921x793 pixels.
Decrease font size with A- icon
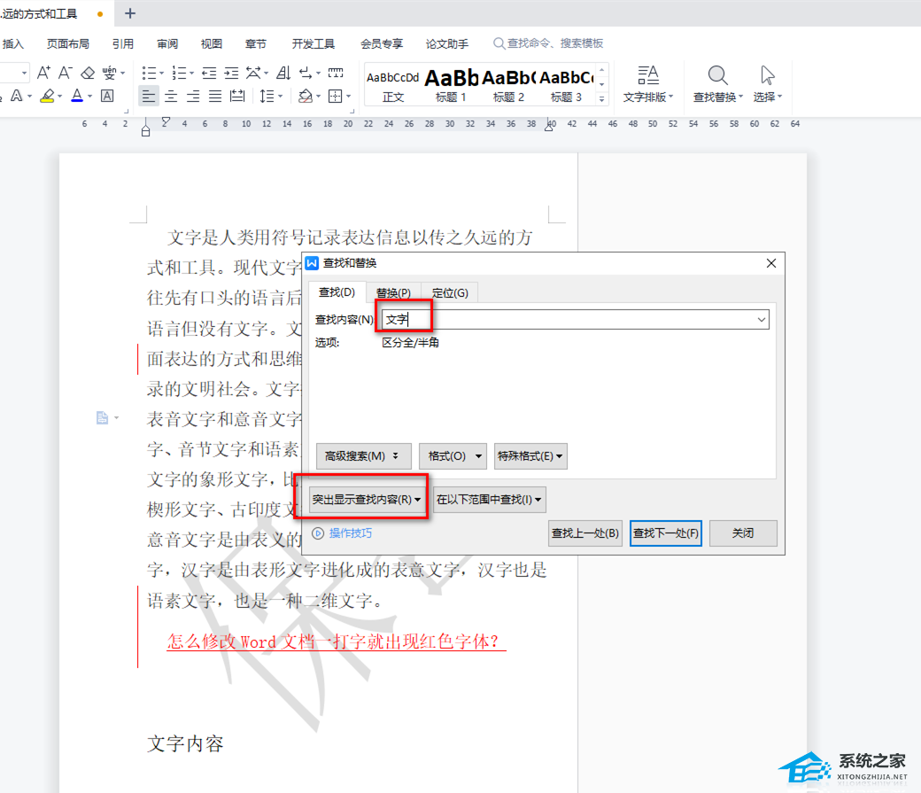coord(66,73)
